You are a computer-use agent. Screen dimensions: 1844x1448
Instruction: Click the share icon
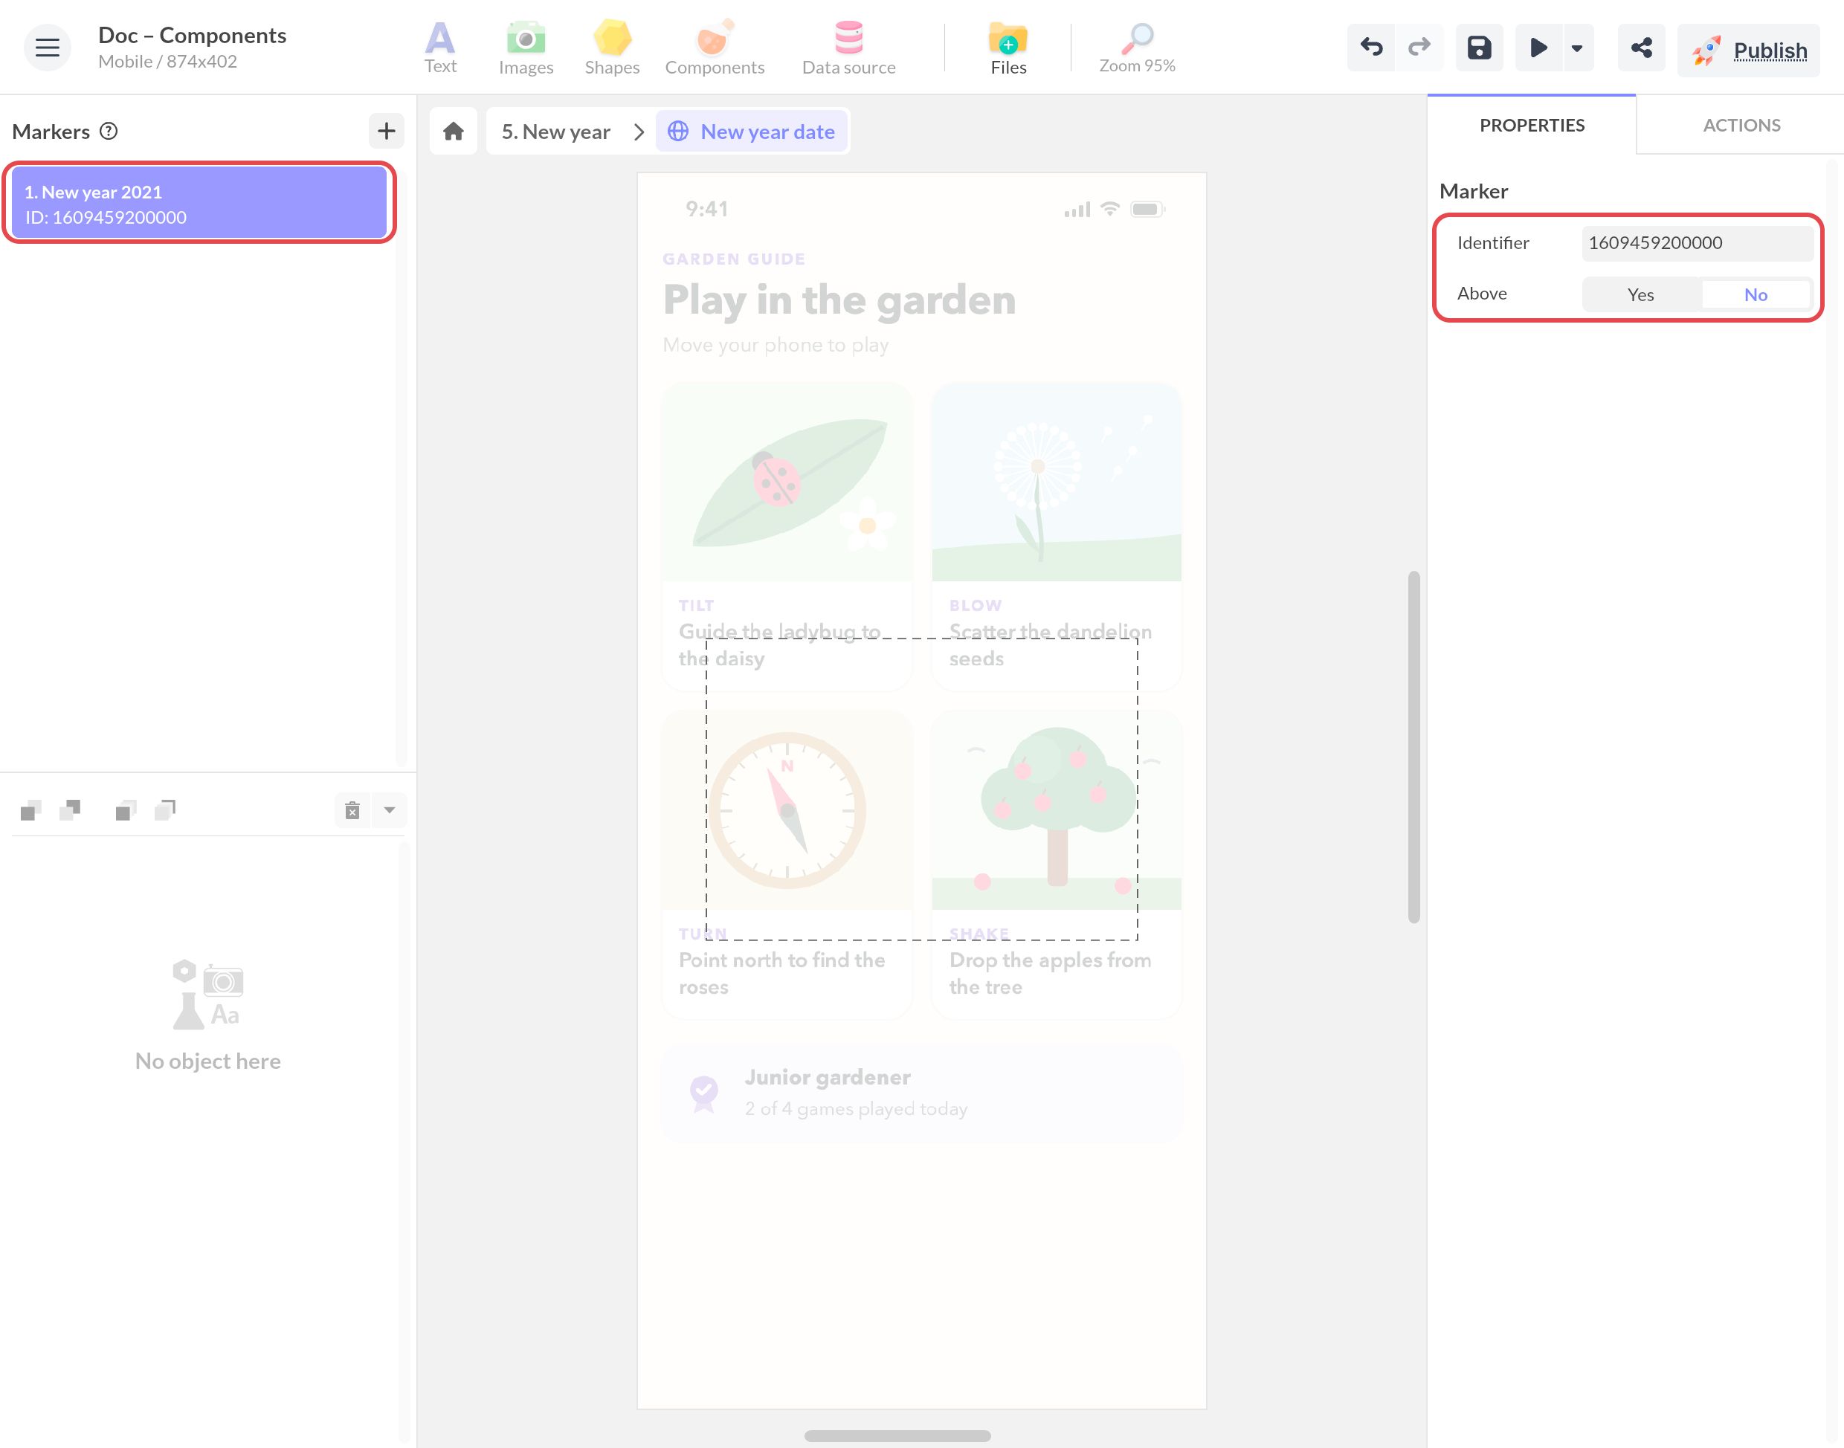tap(1641, 48)
